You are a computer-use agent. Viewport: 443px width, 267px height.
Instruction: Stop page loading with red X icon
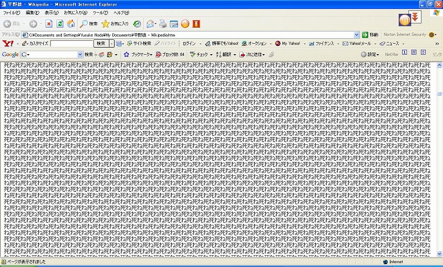pyautogui.click(x=49, y=24)
